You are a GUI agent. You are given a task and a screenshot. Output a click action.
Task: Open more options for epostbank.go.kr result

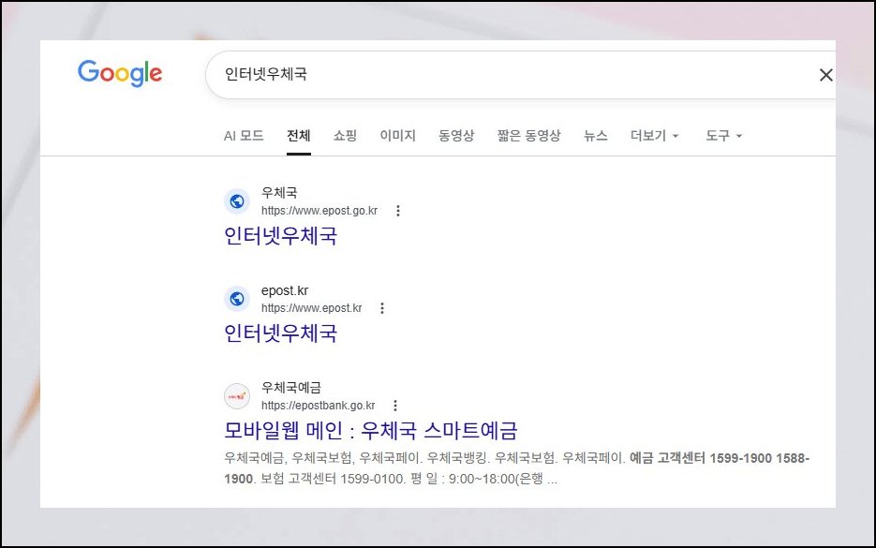(395, 406)
